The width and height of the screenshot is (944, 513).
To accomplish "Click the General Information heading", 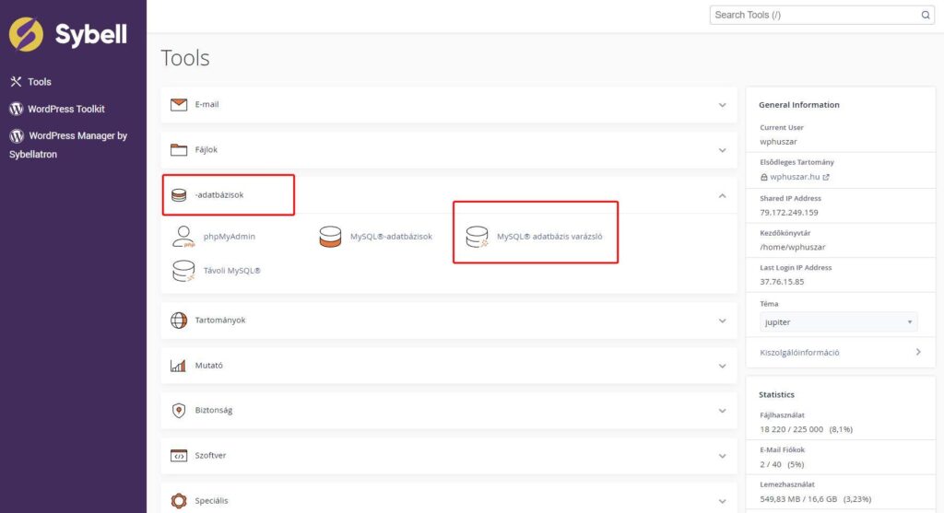I will coord(799,105).
